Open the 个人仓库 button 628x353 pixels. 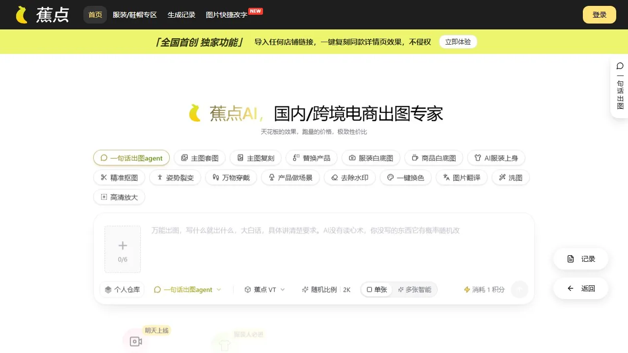click(122, 290)
